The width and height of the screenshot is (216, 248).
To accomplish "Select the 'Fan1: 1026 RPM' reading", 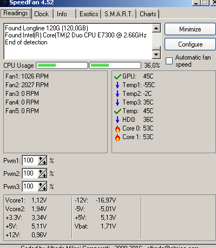I will [x=27, y=76].
